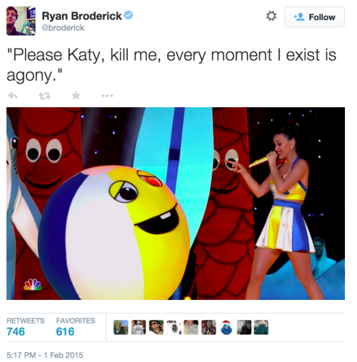Open the three-dot more options icon
The image size is (357, 362).
pyautogui.click(x=107, y=96)
